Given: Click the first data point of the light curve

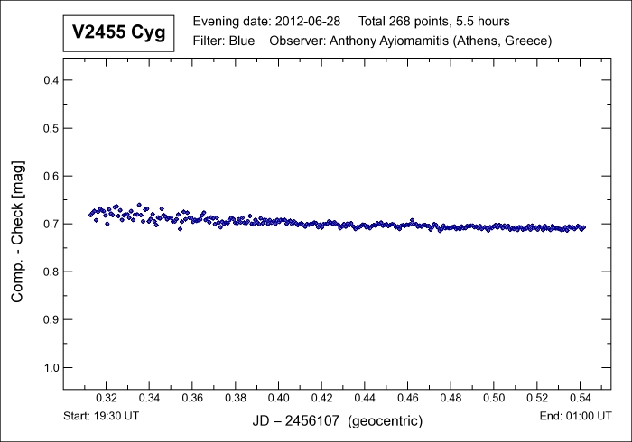Looking at the screenshot, I should click(x=90, y=215).
